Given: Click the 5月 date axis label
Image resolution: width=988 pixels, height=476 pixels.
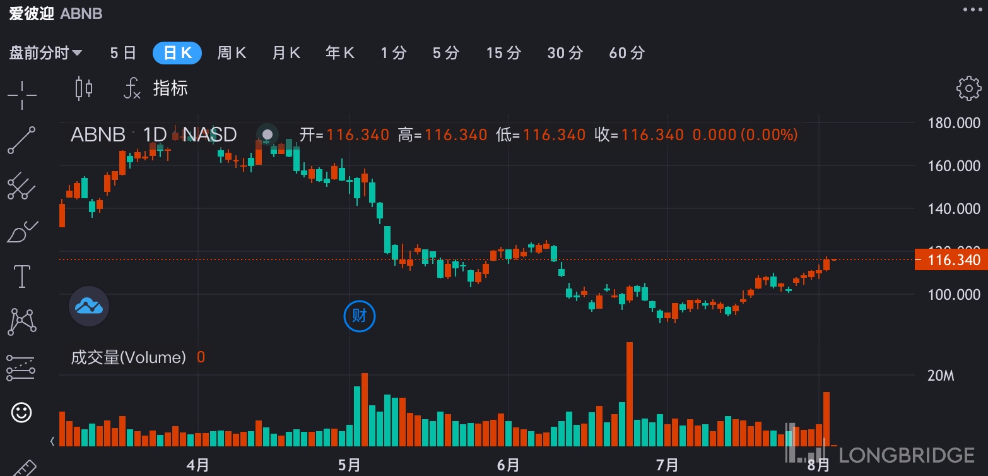Looking at the screenshot, I should tap(349, 465).
